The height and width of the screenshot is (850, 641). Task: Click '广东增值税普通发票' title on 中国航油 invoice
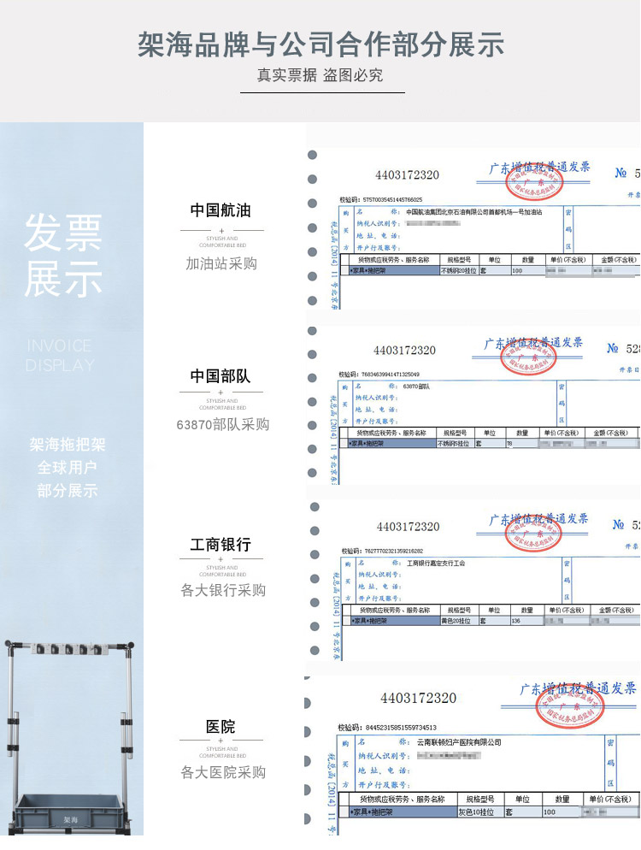(x=539, y=168)
